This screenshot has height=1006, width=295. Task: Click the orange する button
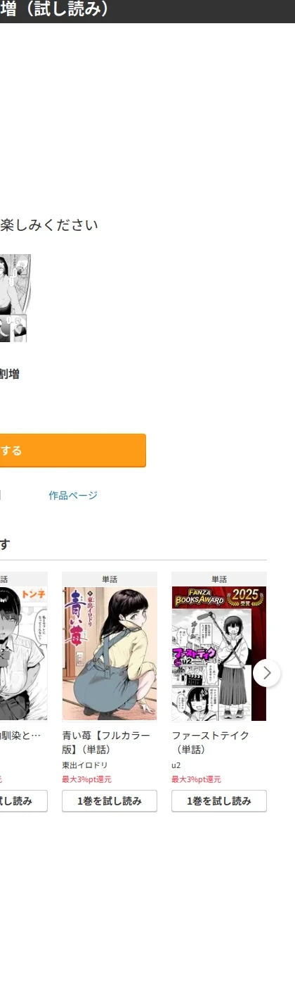pos(73,451)
